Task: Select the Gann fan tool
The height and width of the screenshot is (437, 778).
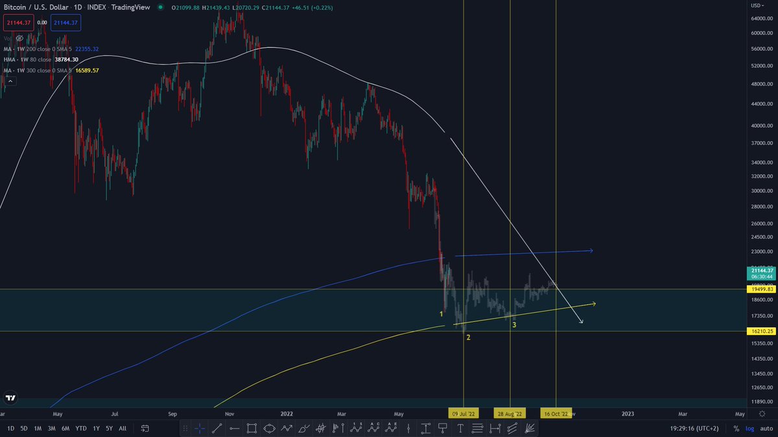Action: [x=528, y=428]
